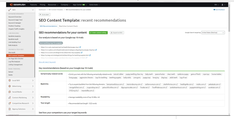Viewport: 234px width, 119px height.
Task: Click the Advertising target icon
Action: [x=10, y=86]
